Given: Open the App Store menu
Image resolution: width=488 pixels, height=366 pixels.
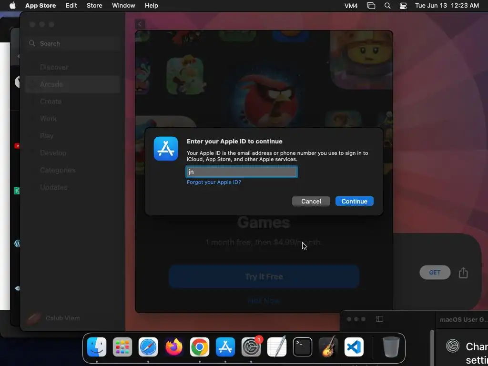Looking at the screenshot, I should click(x=41, y=6).
